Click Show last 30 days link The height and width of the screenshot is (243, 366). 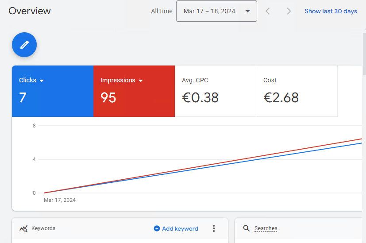coord(331,11)
